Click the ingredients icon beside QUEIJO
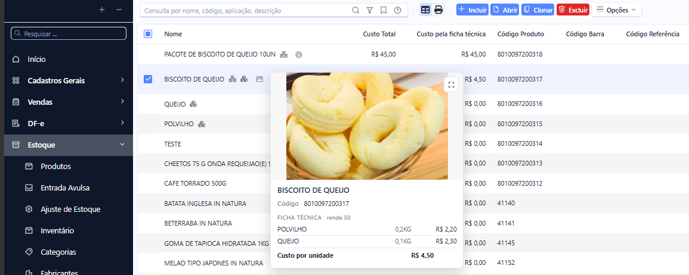The width and height of the screenshot is (689, 275). (193, 104)
